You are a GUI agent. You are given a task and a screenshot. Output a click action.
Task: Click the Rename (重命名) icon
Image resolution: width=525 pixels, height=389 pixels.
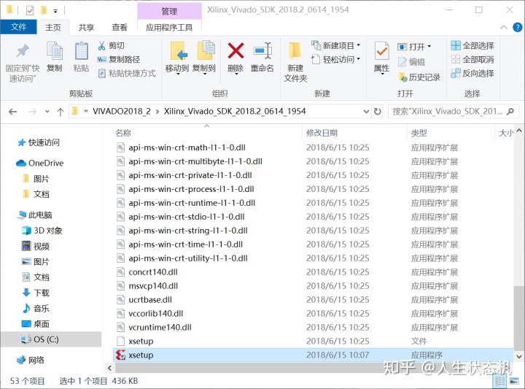262,50
